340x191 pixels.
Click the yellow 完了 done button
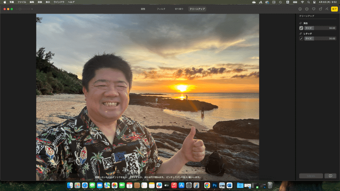(334, 9)
